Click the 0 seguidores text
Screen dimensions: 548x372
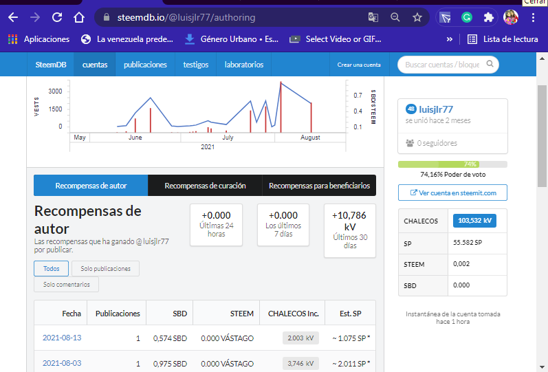click(x=437, y=142)
